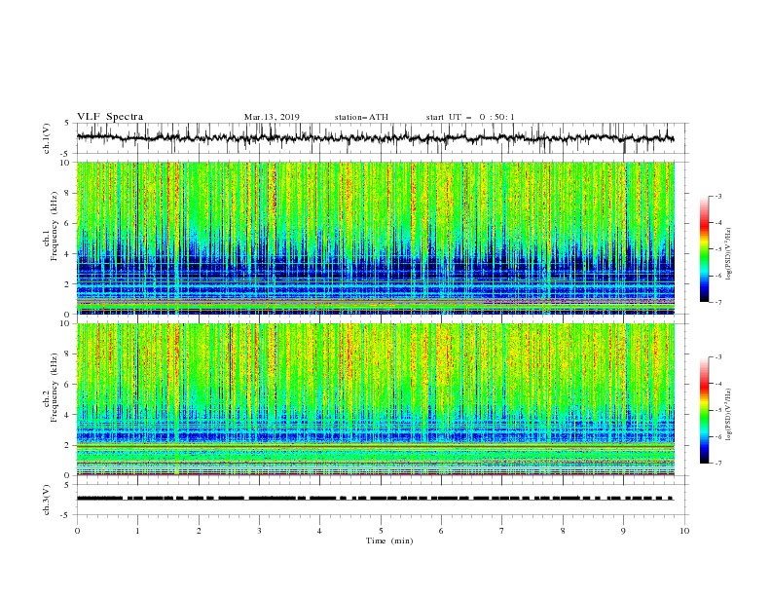This screenshot has height=596, width=771.
Task: Click the "station=ATH" header text
Action: click(361, 117)
